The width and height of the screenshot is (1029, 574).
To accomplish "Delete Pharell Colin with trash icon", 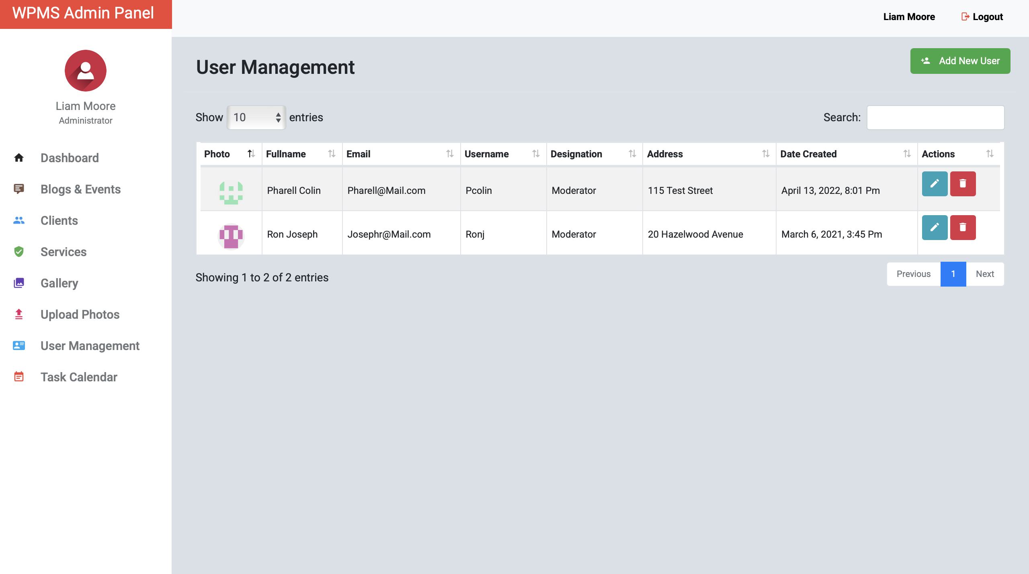I will pos(963,184).
